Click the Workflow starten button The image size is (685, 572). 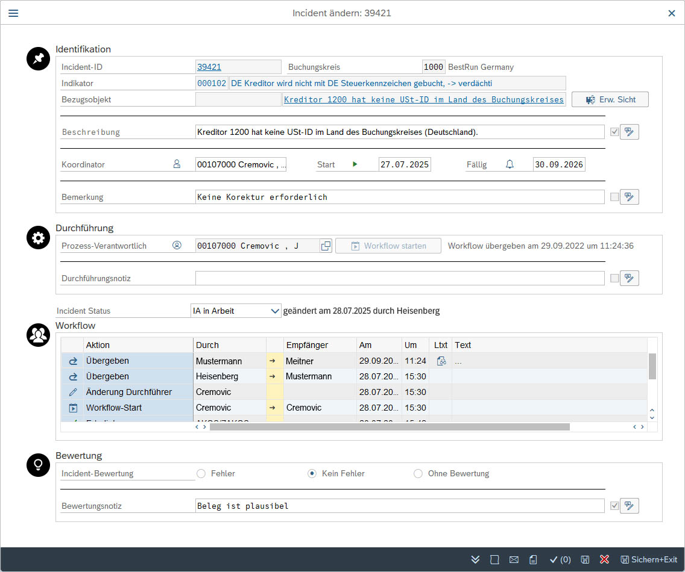pyautogui.click(x=388, y=246)
